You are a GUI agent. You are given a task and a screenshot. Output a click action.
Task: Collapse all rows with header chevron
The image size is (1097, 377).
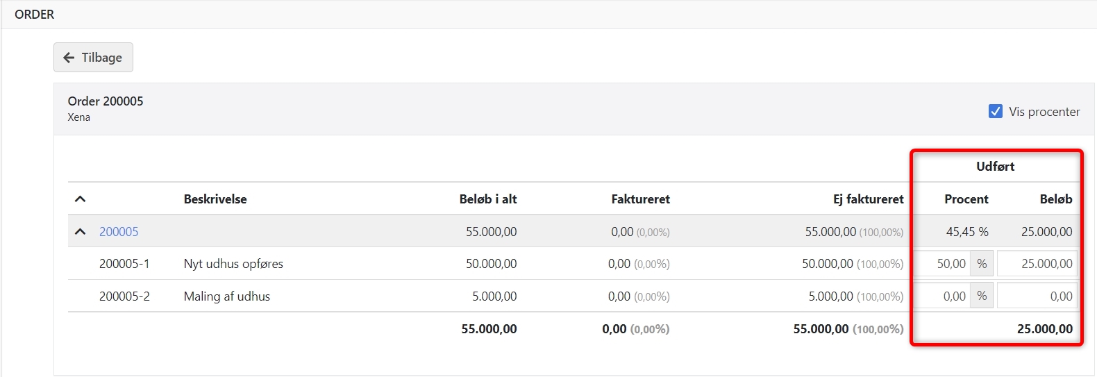[81, 199]
